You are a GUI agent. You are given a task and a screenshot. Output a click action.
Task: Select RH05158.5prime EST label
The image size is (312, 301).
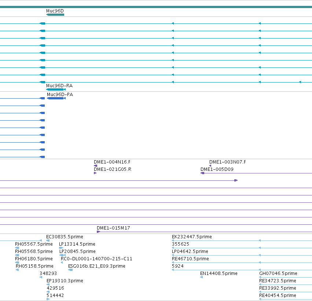pyautogui.click(x=34, y=266)
